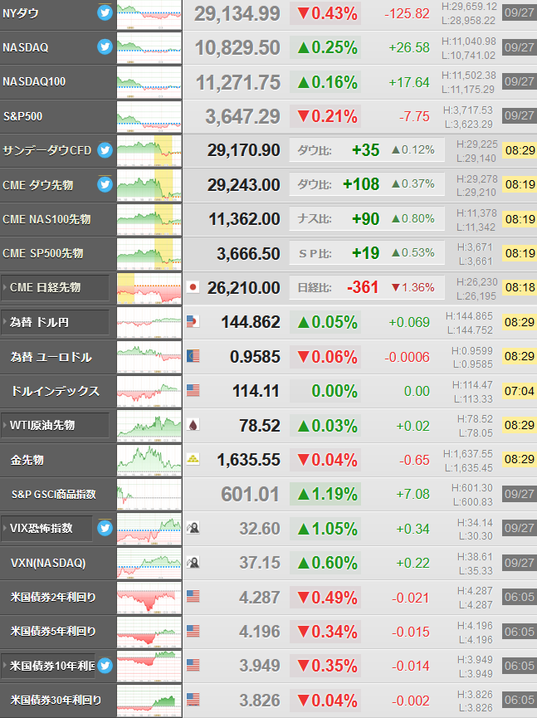
Task: Click the WTI price 78.52
Action: click(x=260, y=425)
